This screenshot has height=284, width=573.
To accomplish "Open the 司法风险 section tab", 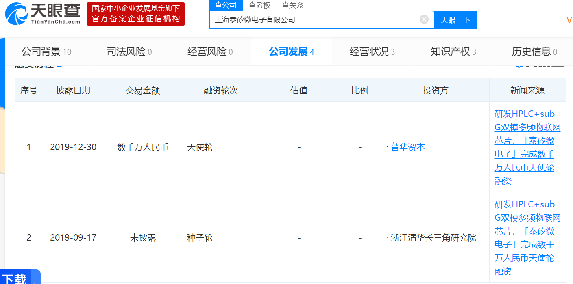I will [x=129, y=52].
